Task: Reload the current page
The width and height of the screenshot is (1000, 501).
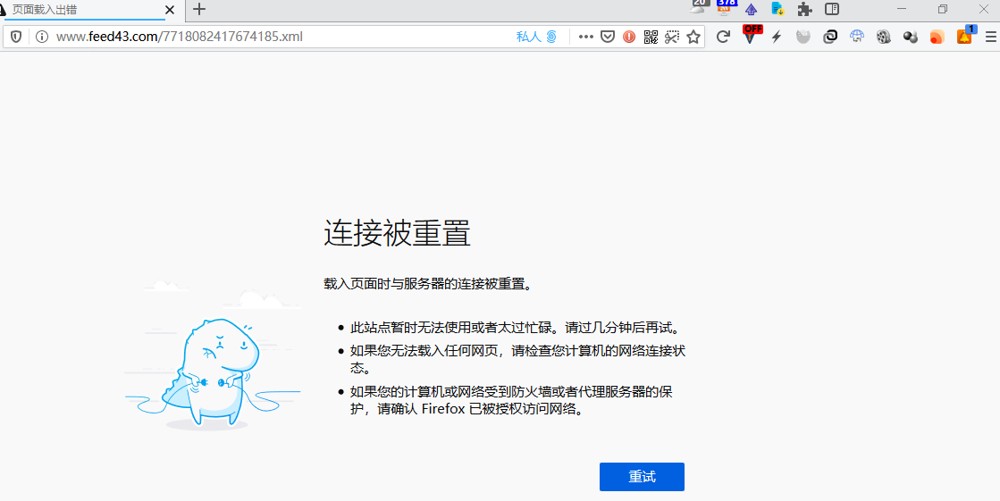Action: (x=723, y=37)
